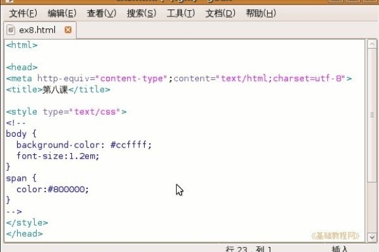The image size is (379, 252).
Task: Click the 行 23, 列 1 cursor position indicator
Action: [x=248, y=249]
